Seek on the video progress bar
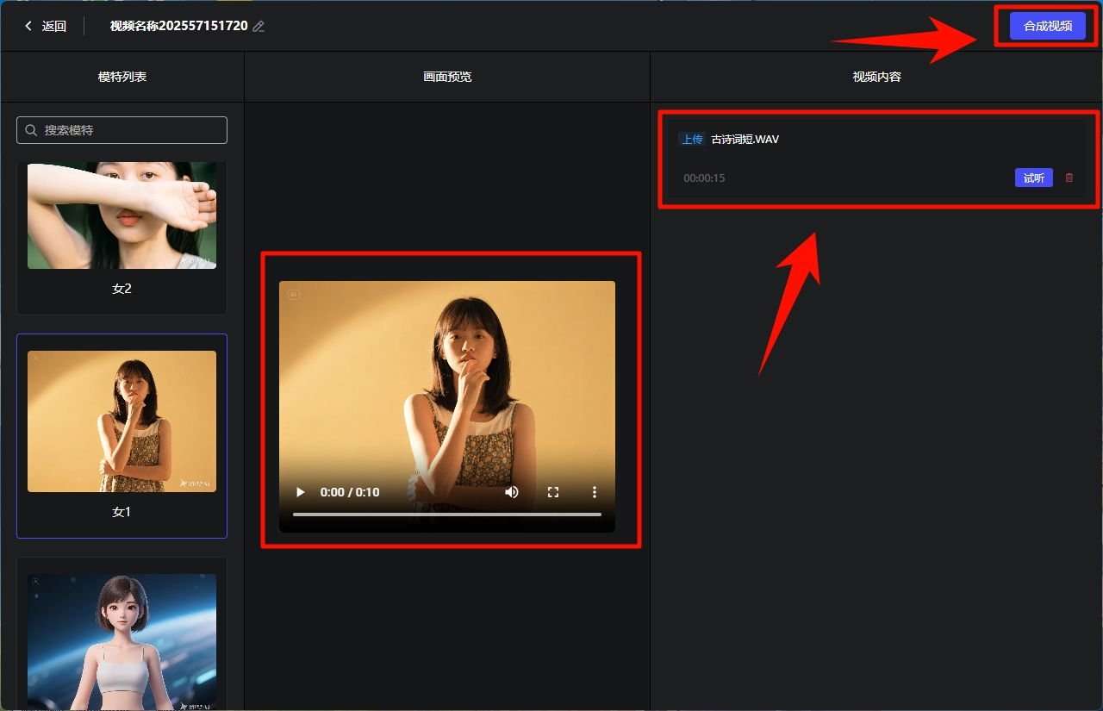The width and height of the screenshot is (1103, 711). pos(446,515)
